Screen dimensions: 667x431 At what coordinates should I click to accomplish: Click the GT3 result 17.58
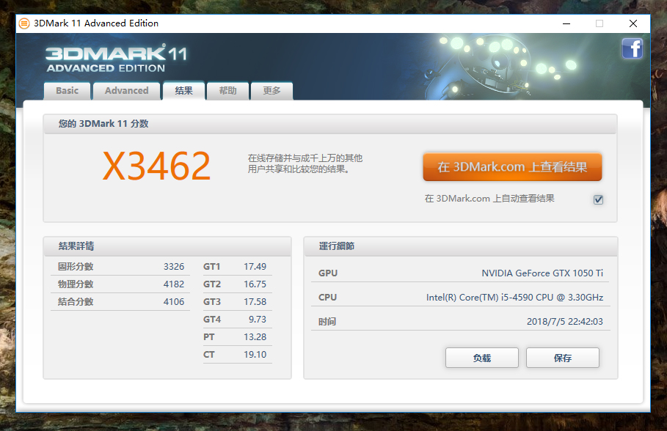pyautogui.click(x=255, y=302)
